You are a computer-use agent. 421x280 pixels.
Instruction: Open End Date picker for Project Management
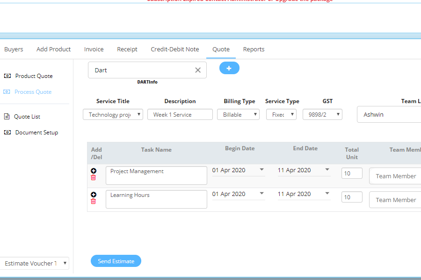tap(304, 170)
